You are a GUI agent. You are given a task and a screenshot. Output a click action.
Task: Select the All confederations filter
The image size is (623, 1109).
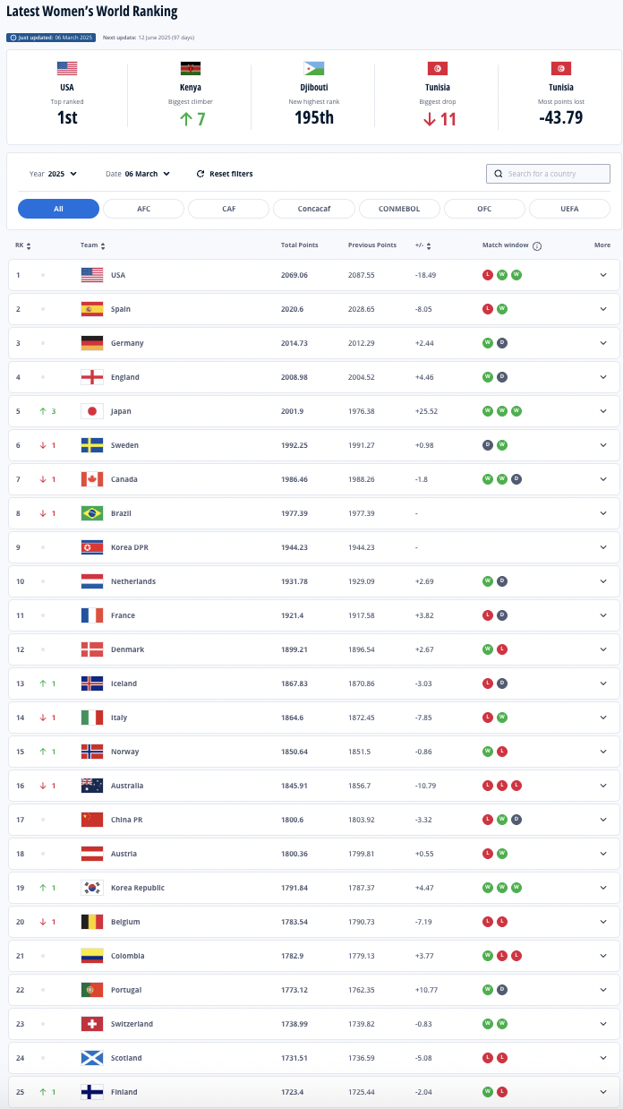(x=58, y=209)
